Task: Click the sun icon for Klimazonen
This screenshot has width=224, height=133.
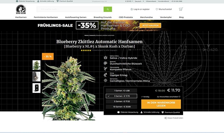Action: coord(106,80)
